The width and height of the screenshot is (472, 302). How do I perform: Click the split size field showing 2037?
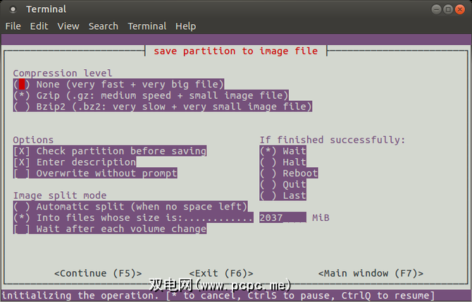click(x=282, y=218)
